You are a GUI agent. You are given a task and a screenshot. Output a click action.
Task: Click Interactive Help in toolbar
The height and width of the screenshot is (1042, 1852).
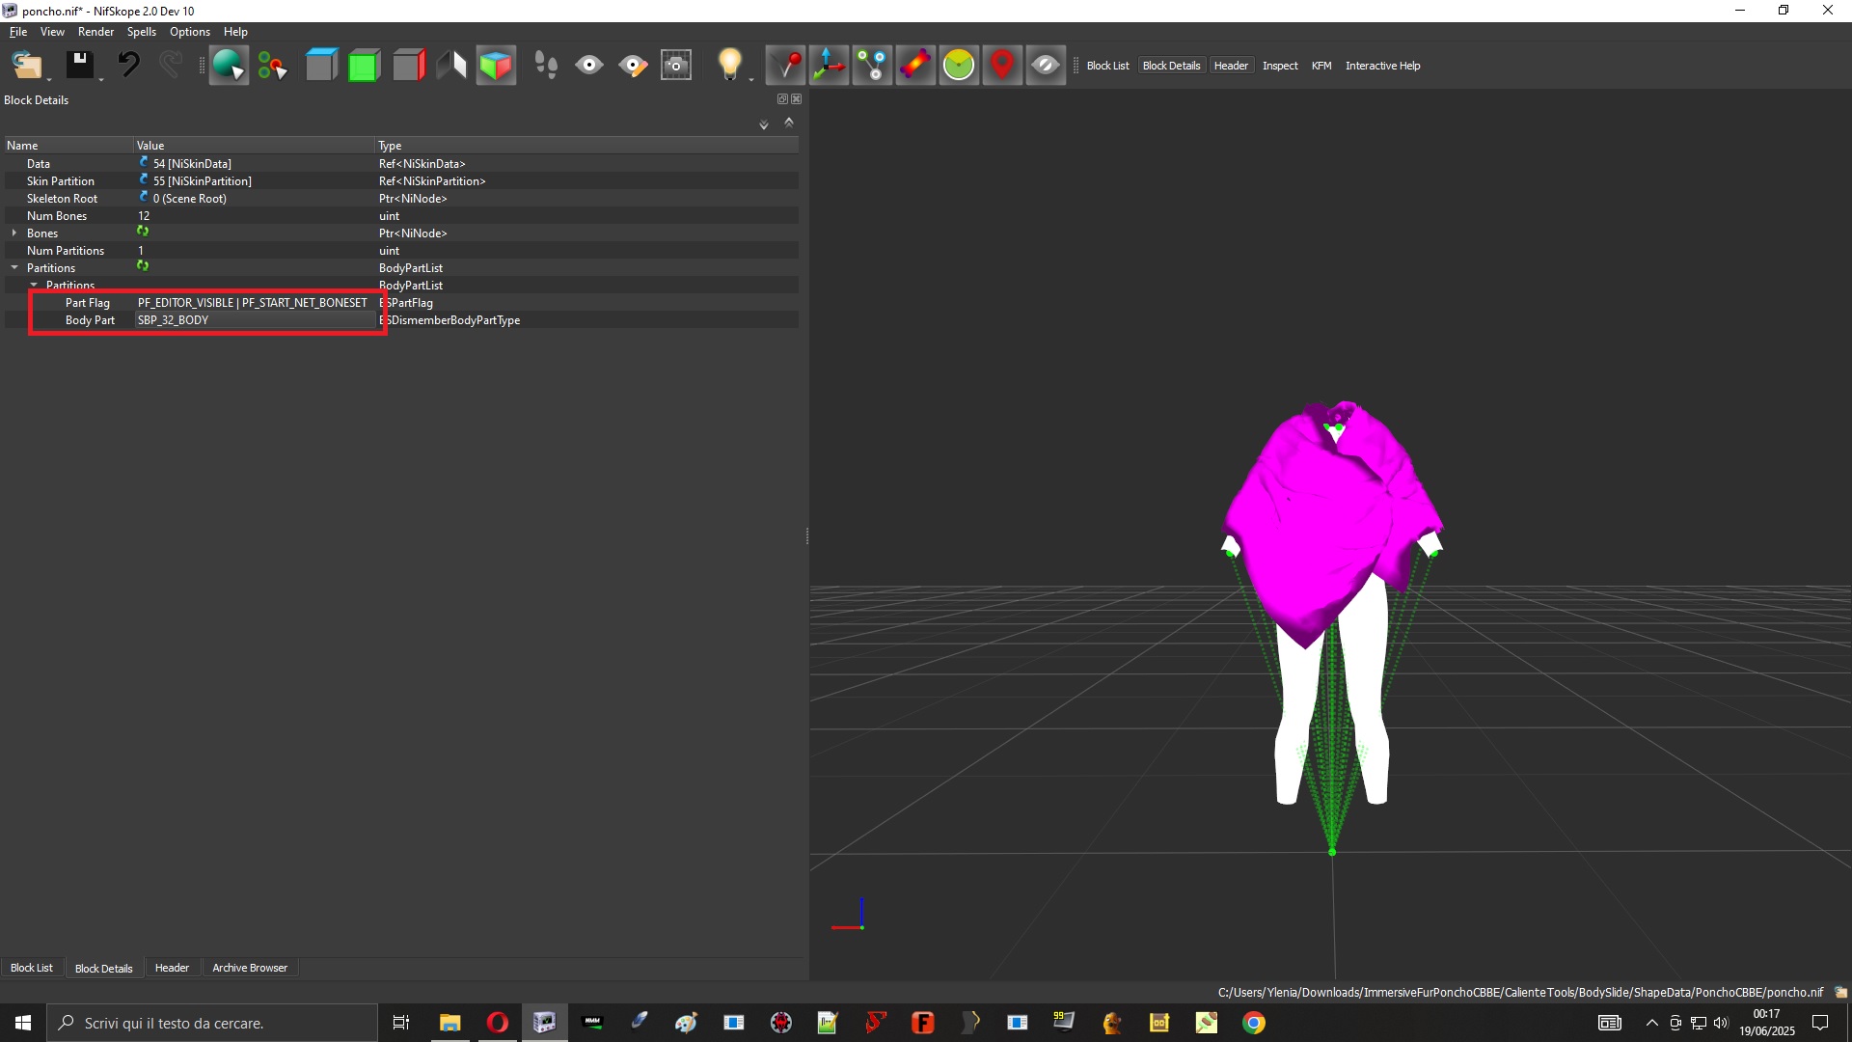point(1382,66)
